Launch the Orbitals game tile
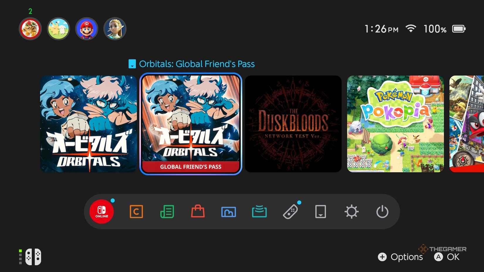 pos(89,124)
